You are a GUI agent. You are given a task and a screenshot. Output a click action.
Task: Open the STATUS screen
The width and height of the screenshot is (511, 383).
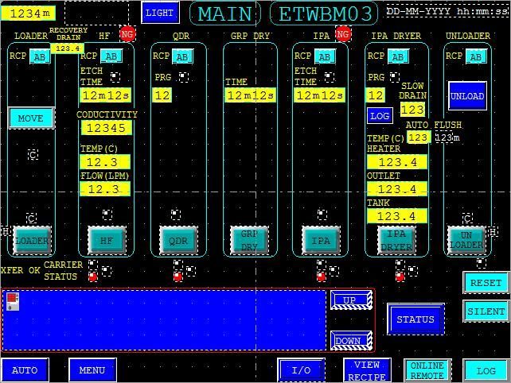[x=415, y=319]
